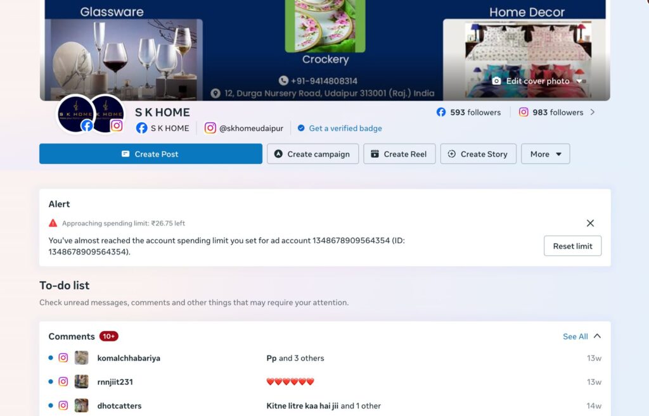Open Get a verified badge link
Screen dimensions: 649x416
(x=345, y=128)
